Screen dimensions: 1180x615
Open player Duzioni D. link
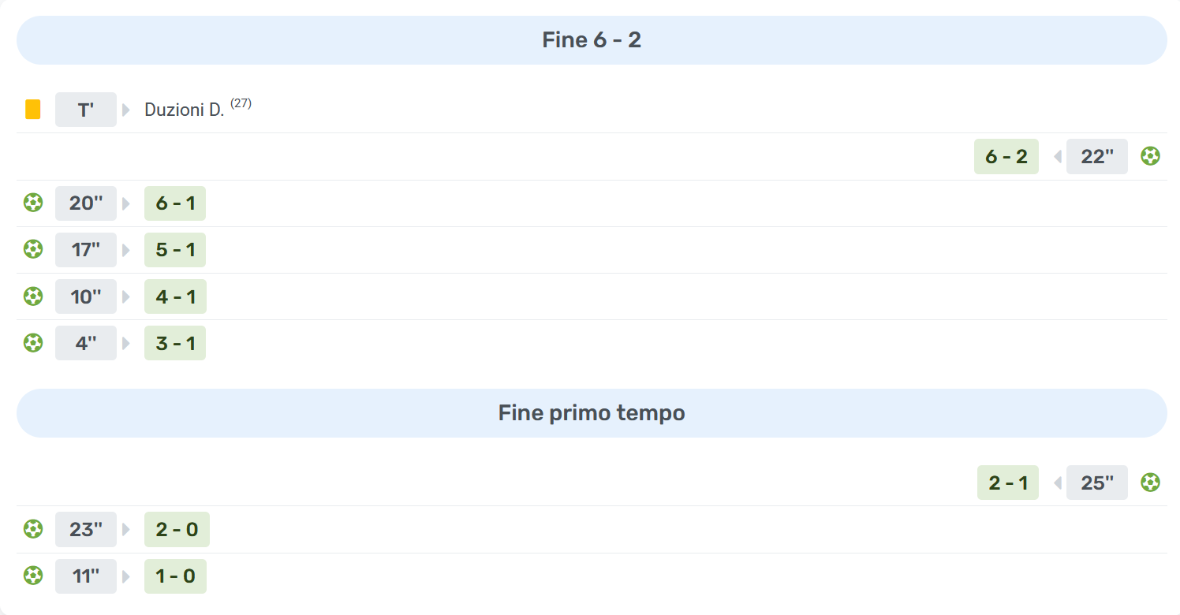185,110
